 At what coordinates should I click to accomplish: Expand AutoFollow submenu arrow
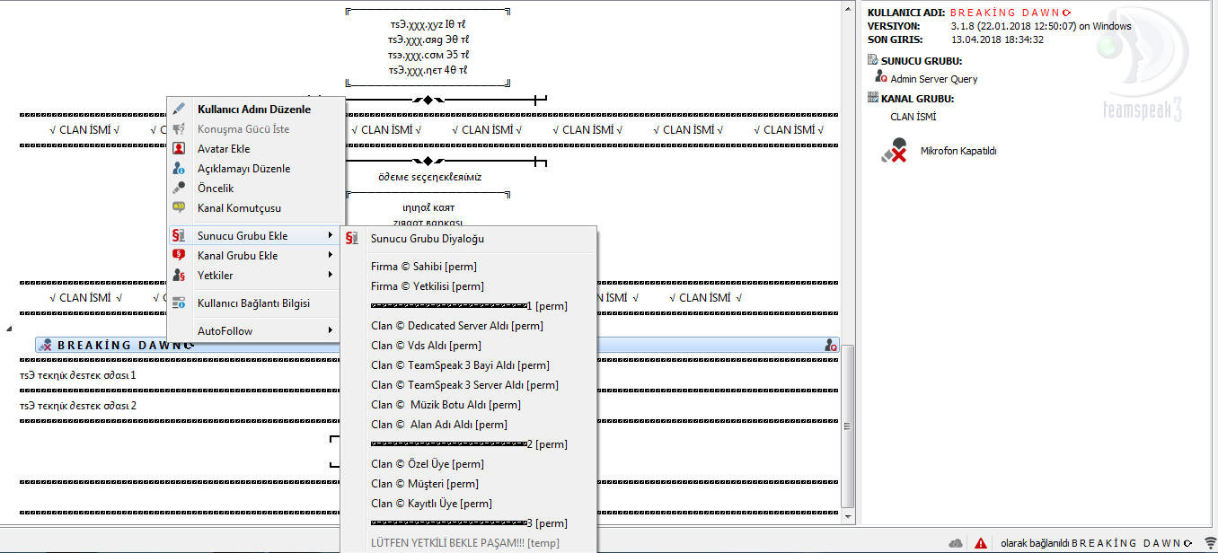pyautogui.click(x=331, y=331)
